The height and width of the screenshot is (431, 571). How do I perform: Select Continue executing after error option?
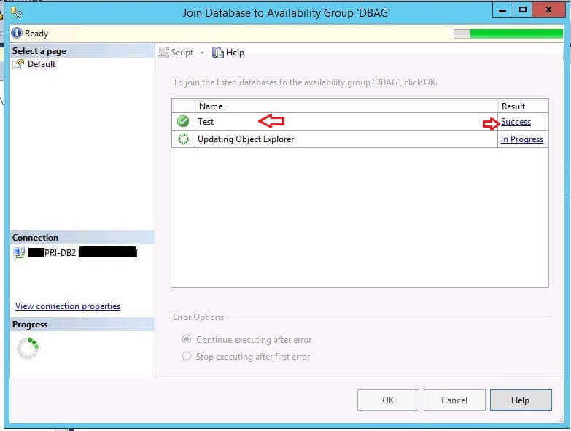coord(247,340)
